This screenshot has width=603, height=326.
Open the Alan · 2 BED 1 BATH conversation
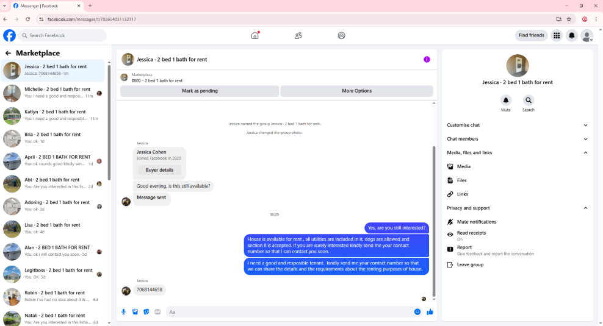[x=53, y=252]
